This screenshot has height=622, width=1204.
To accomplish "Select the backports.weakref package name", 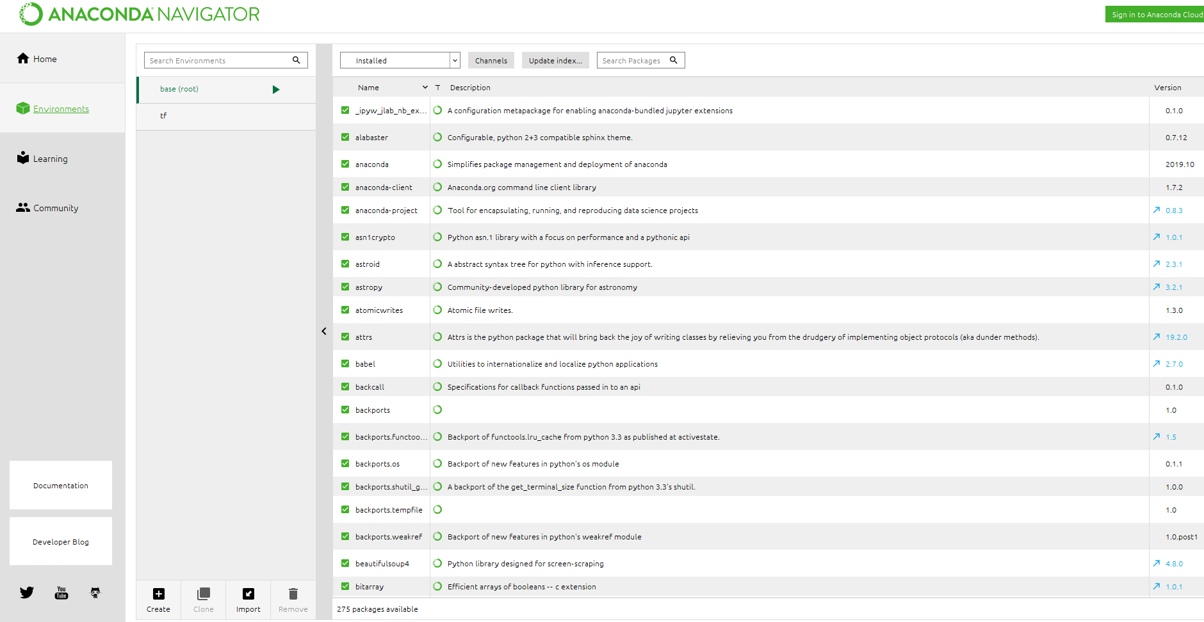I will (x=389, y=537).
